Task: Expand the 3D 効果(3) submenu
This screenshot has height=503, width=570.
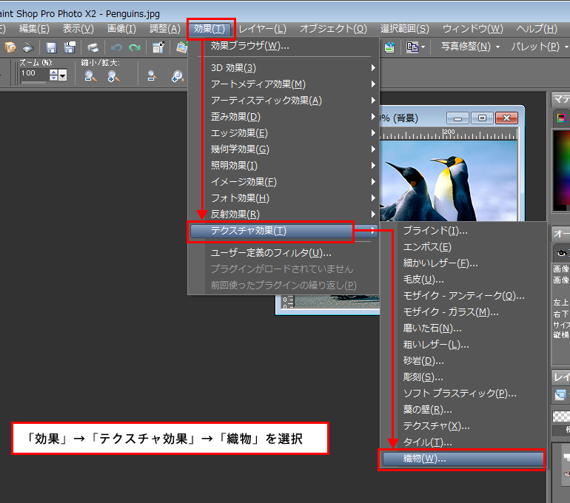Action: tap(284, 68)
